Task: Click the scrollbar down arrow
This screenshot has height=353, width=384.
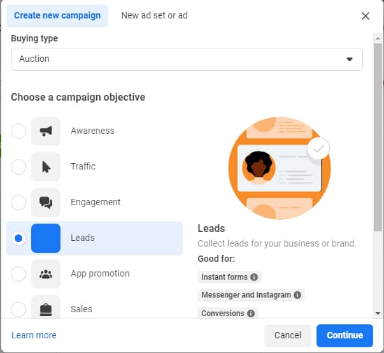Action: (378, 313)
